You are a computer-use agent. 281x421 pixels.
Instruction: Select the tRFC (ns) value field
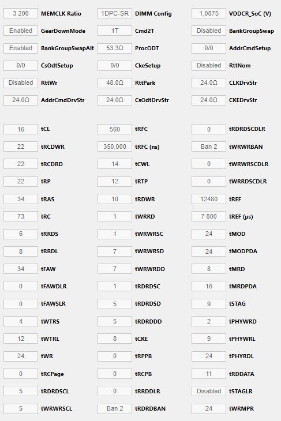coord(115,146)
